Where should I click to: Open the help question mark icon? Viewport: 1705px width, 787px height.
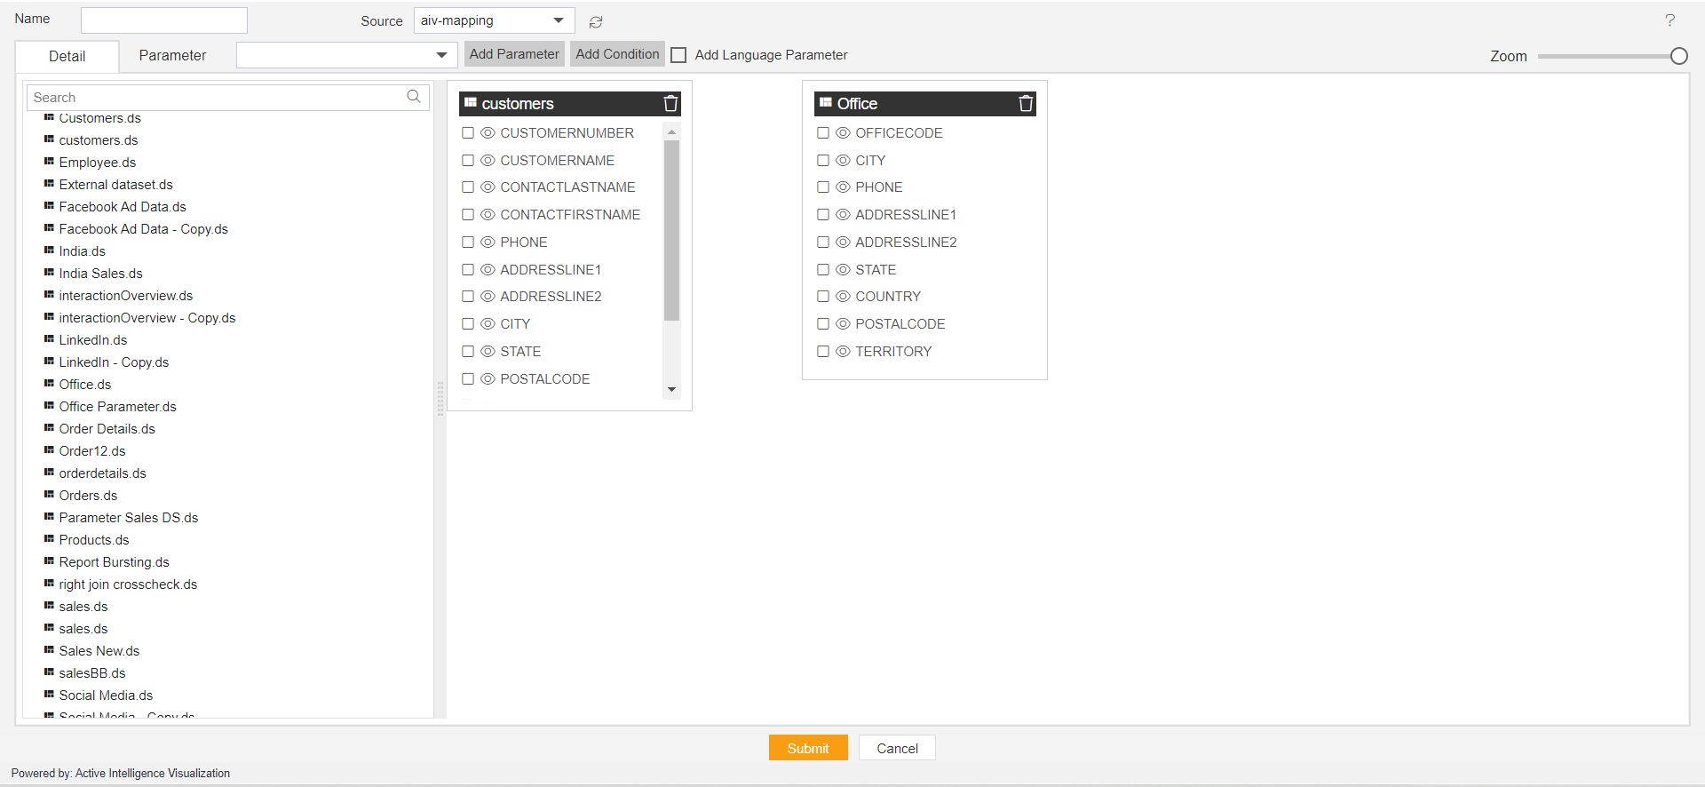(x=1669, y=20)
